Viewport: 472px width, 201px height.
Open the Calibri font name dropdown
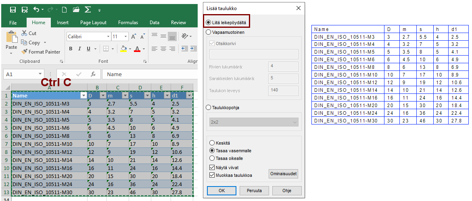click(x=108, y=37)
